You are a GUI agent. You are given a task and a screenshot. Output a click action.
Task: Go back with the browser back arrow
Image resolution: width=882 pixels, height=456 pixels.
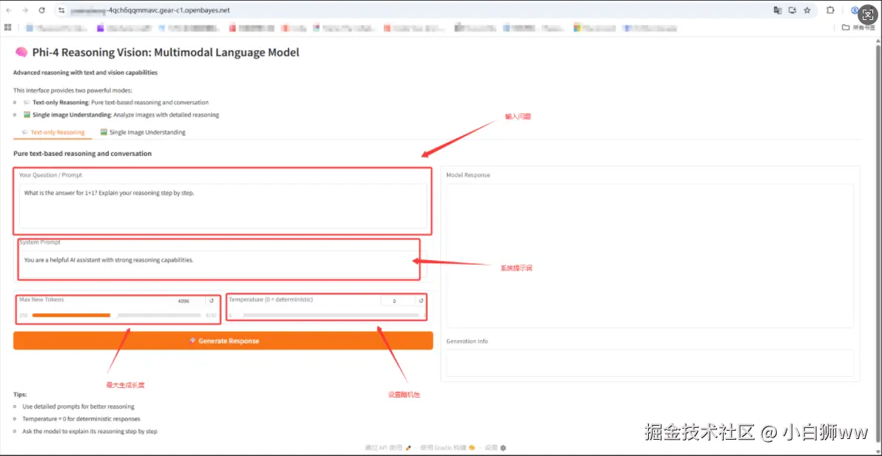coord(8,10)
